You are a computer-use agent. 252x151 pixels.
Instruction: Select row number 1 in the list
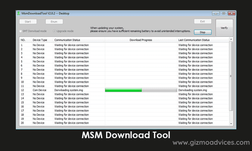click(22, 45)
